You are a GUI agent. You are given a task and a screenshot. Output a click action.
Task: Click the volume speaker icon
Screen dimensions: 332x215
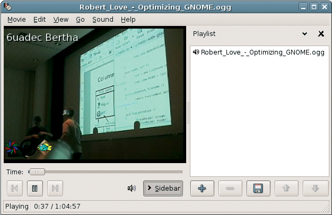click(132, 188)
